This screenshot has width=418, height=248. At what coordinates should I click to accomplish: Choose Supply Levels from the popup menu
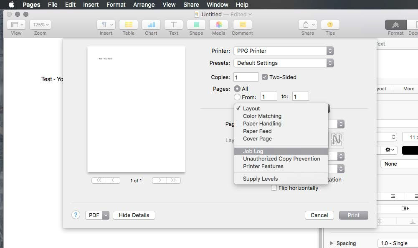pos(281,179)
